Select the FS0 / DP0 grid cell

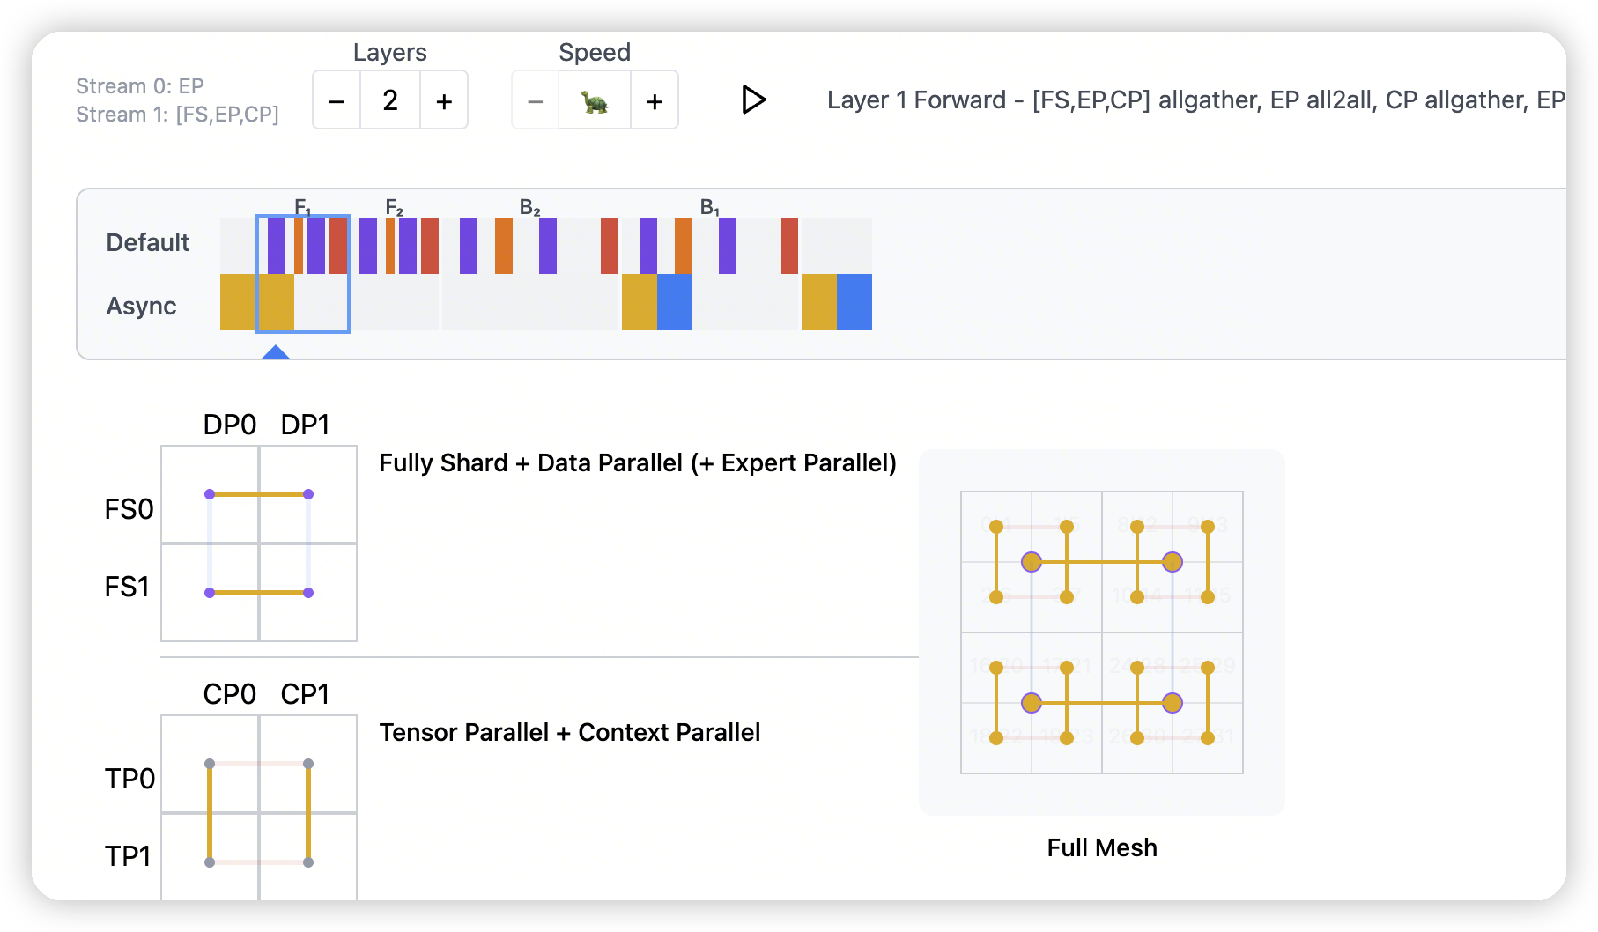(211, 494)
